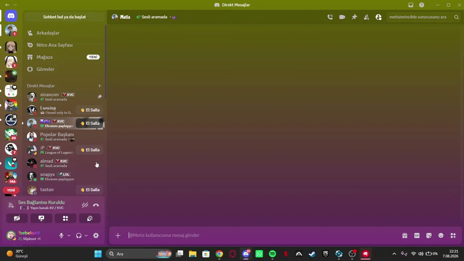Open the Arkadaşlar friends page
Image resolution: width=464 pixels, height=261 pixels.
point(65,33)
